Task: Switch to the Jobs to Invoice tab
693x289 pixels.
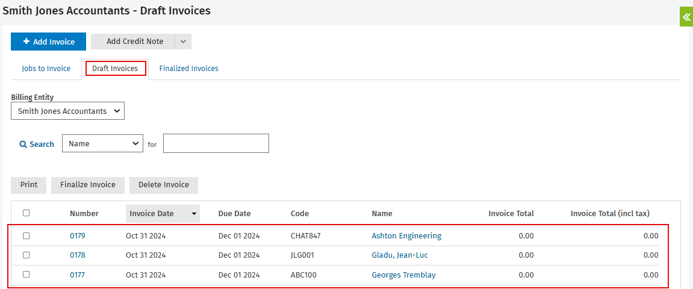Action: 46,69
